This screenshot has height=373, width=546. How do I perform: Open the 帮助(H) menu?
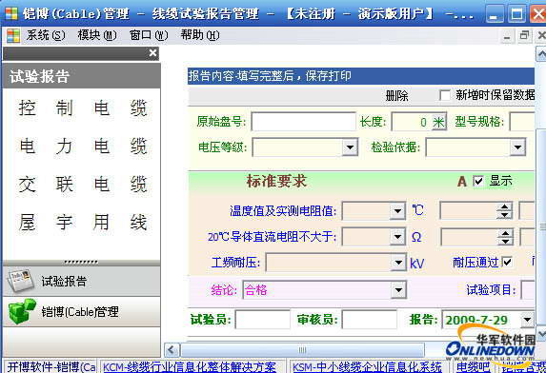(x=200, y=35)
